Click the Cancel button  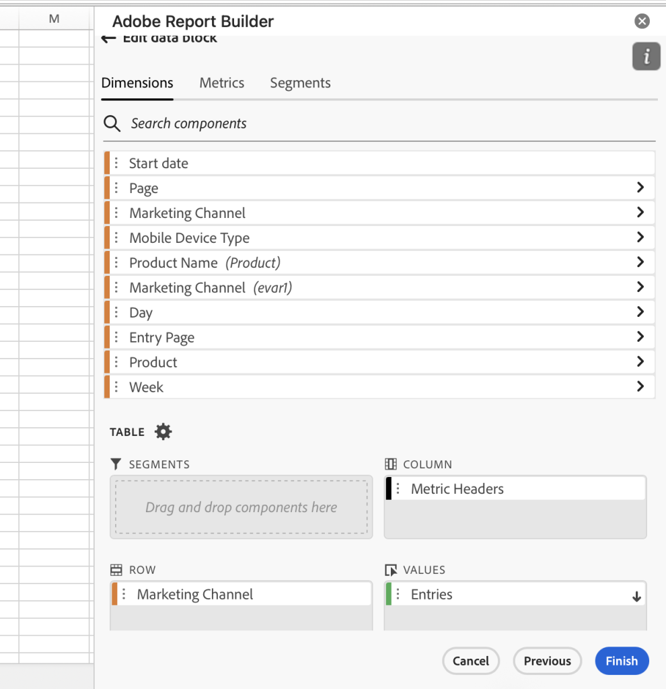470,661
